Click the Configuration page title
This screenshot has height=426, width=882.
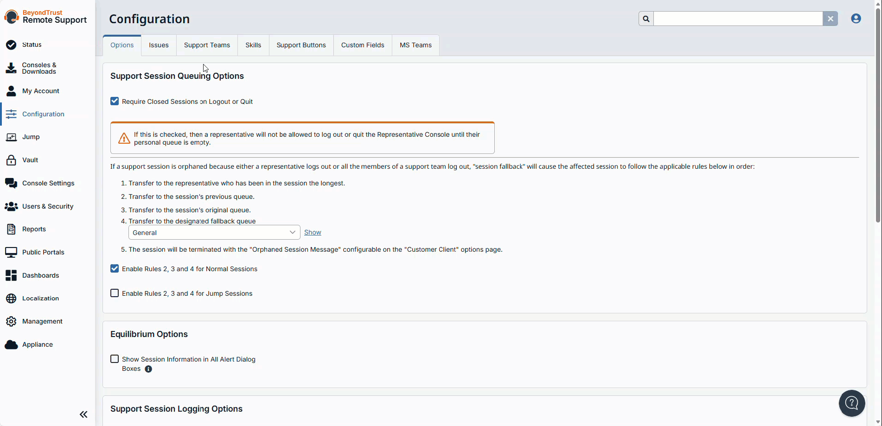pyautogui.click(x=149, y=19)
